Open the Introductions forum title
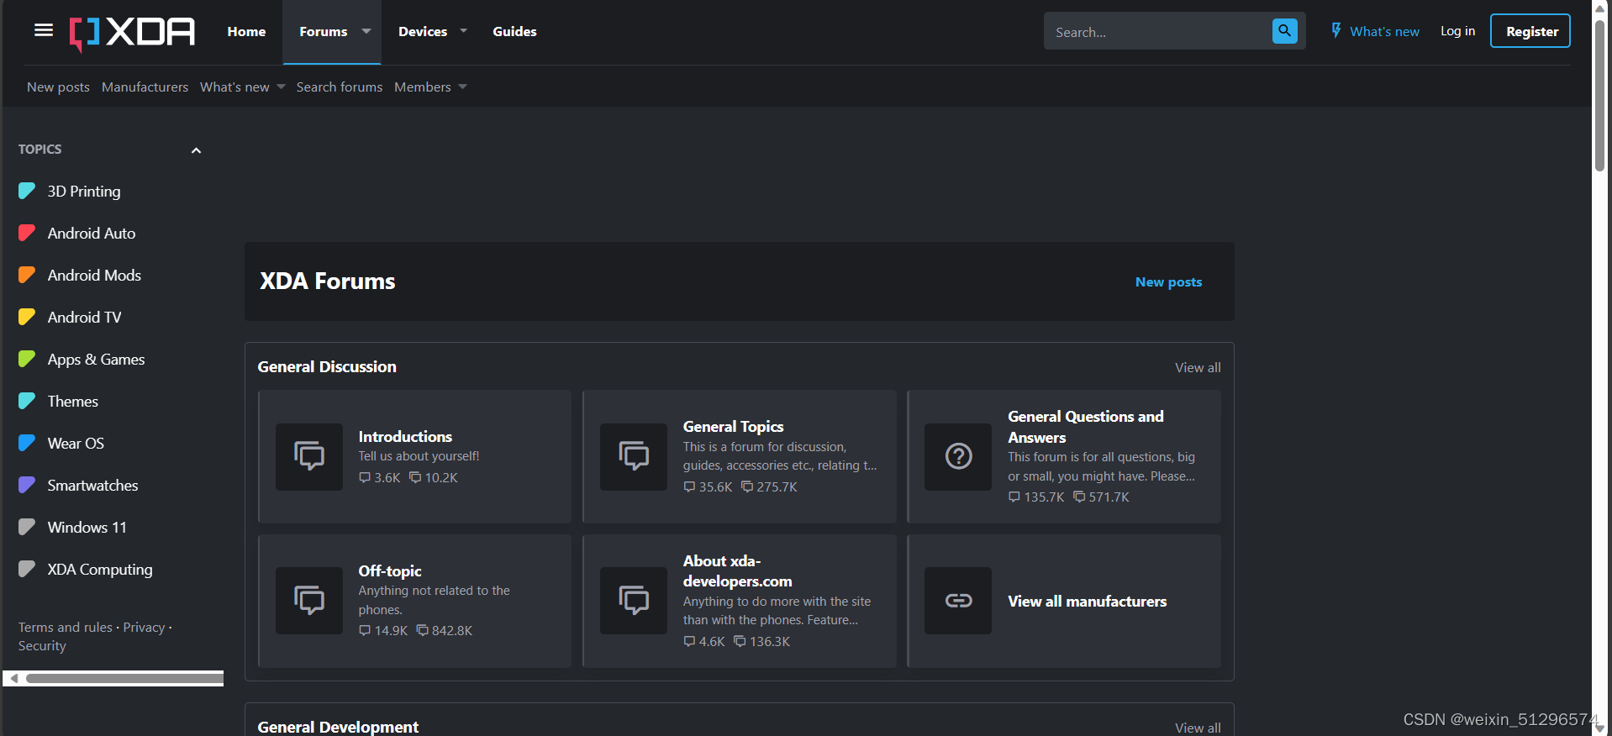The height and width of the screenshot is (736, 1612). coord(405,437)
